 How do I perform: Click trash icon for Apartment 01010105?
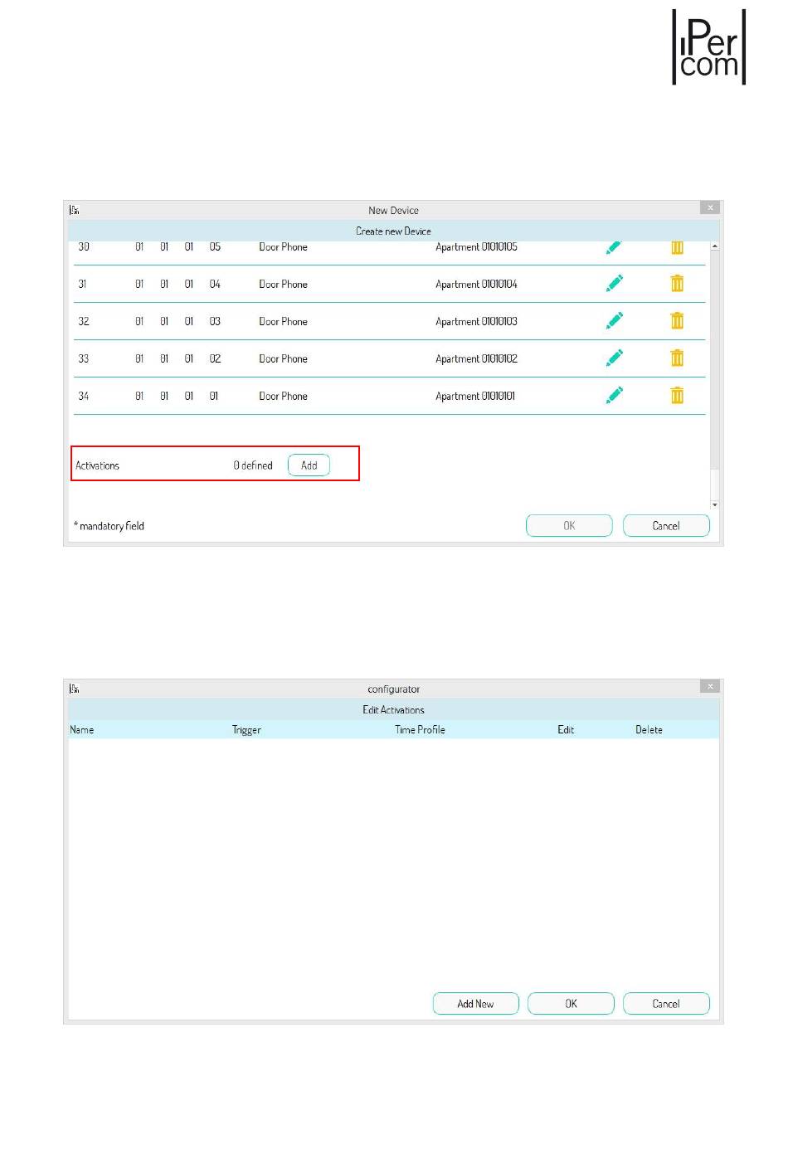677,248
